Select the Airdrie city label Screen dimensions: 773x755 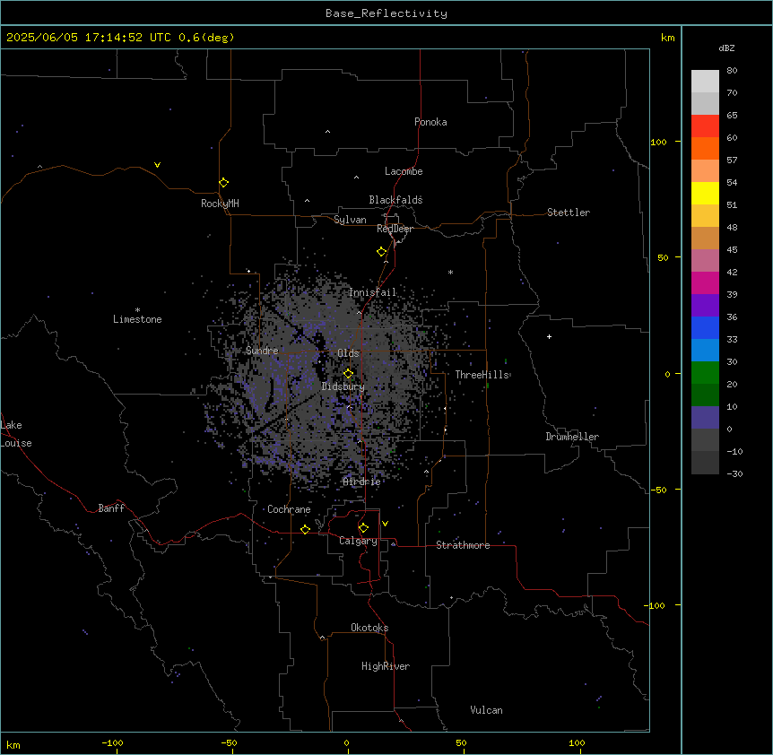362,482
